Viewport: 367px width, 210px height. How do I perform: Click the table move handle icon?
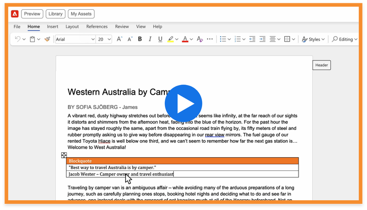pyautogui.click(x=64, y=155)
